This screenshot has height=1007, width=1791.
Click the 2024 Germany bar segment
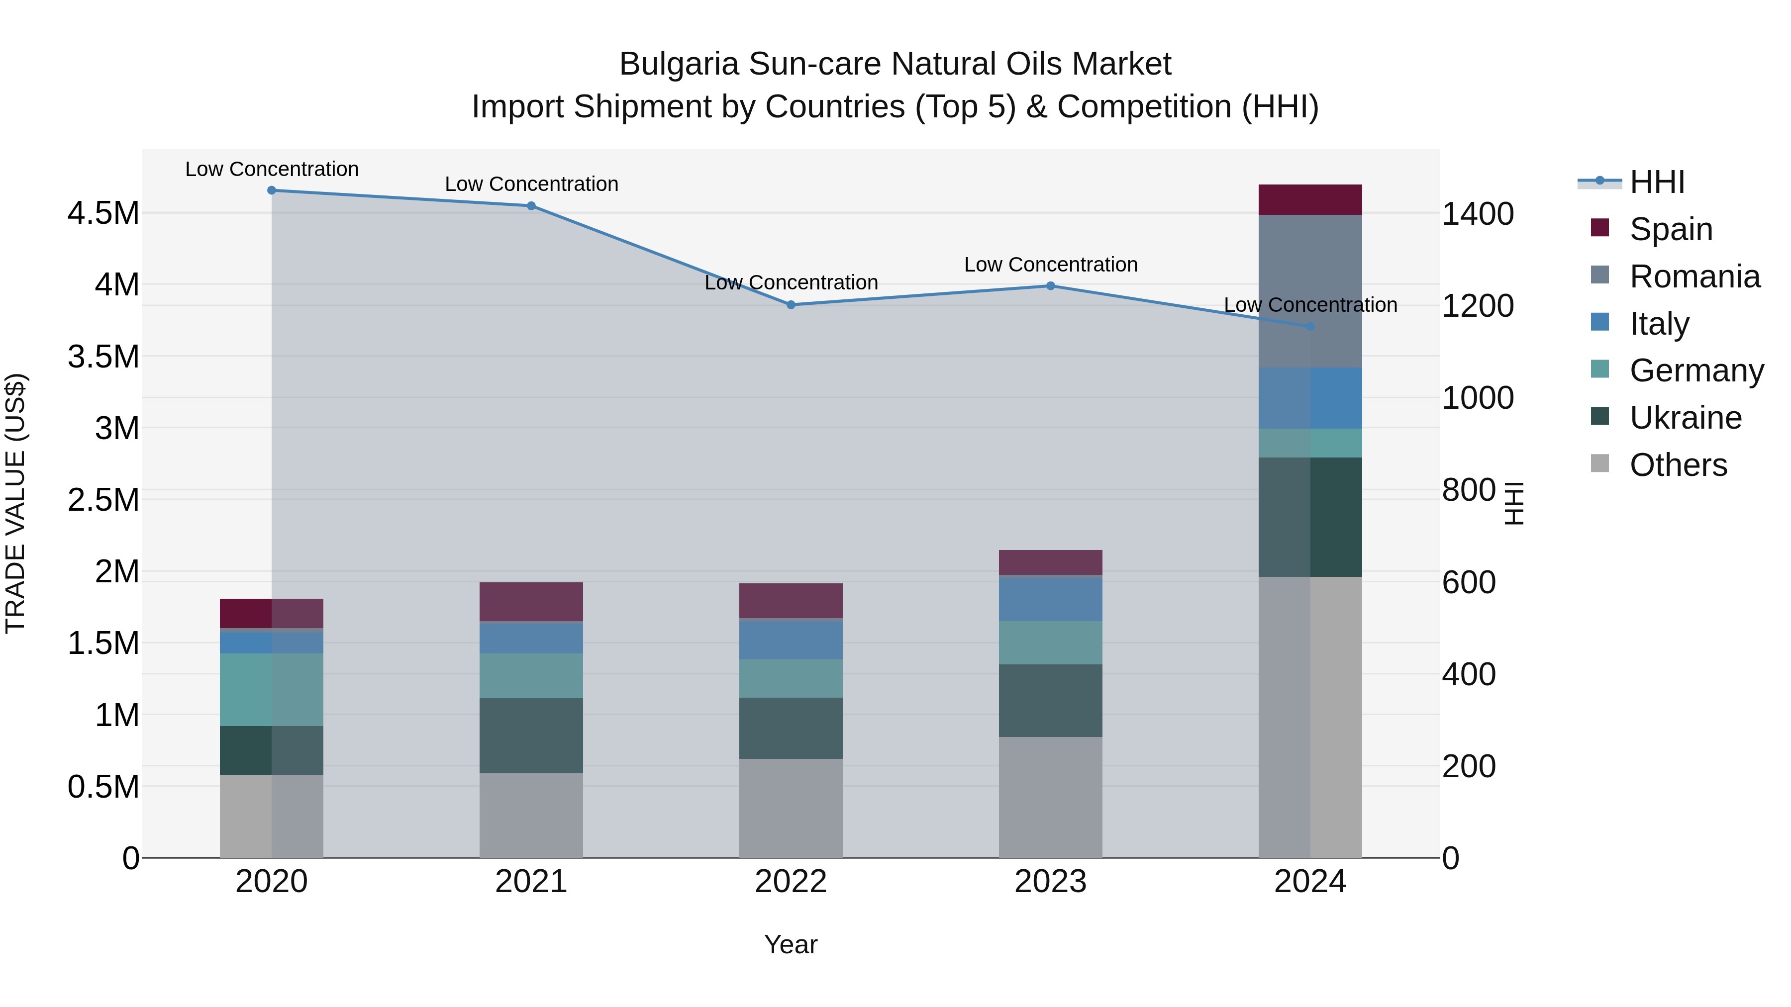coord(1310,444)
